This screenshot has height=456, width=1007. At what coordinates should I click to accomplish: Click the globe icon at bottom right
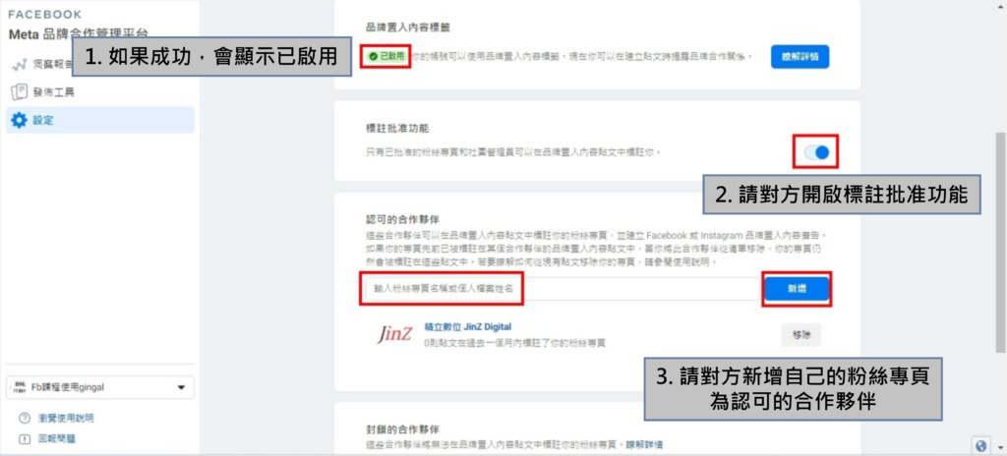tap(980, 445)
